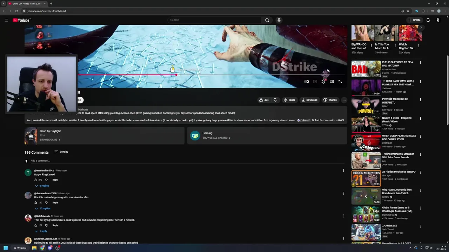
Task: Send Thanks to the creator
Action: (330, 100)
